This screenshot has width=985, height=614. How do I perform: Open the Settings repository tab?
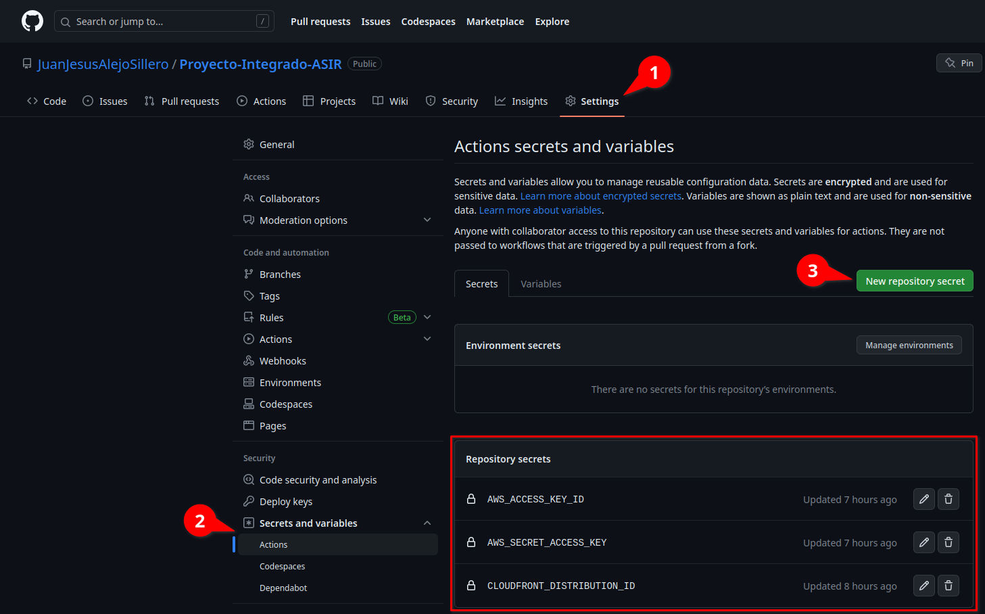pyautogui.click(x=592, y=101)
